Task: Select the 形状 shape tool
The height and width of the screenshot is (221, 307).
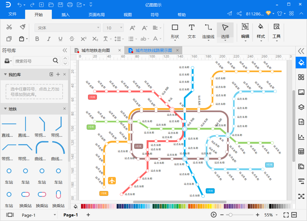Action: point(175,32)
